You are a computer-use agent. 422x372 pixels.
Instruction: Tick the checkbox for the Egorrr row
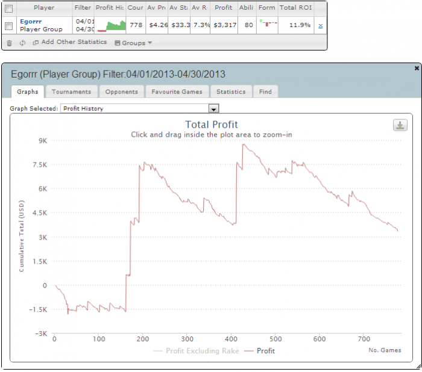pyautogui.click(x=9, y=26)
